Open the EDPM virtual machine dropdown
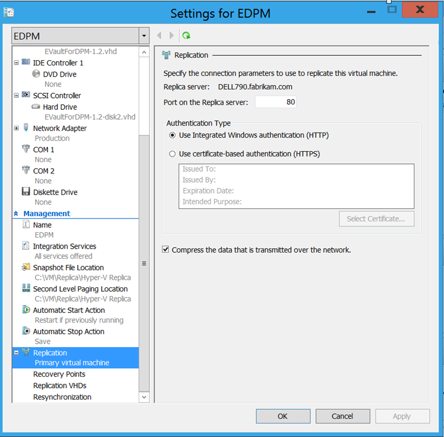The height and width of the screenshot is (437, 444). [144, 36]
